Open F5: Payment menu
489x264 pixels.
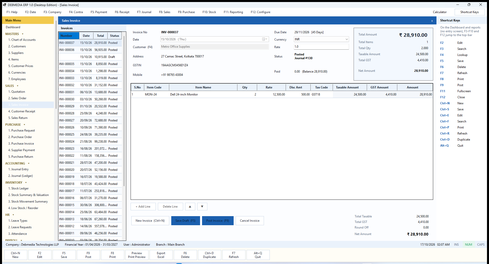pyautogui.click(x=99, y=12)
